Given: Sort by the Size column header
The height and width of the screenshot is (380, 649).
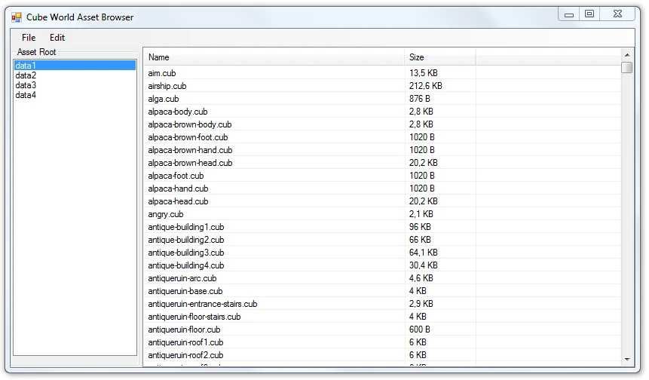Looking at the screenshot, I should 440,57.
